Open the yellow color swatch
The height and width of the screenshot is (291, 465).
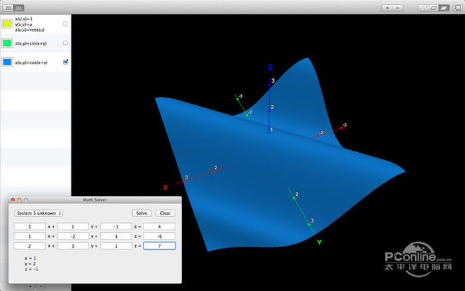(7, 24)
